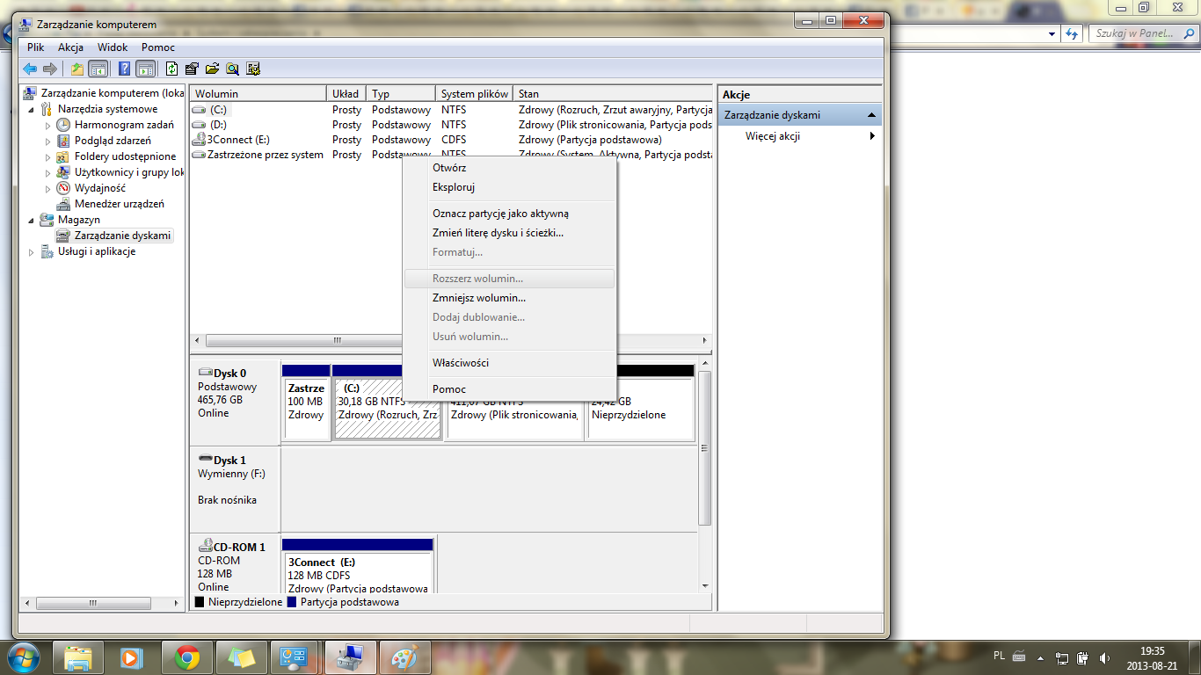The image size is (1201, 675).
Task: Select Menedżer urządzeń in the tree
Action: (x=120, y=204)
